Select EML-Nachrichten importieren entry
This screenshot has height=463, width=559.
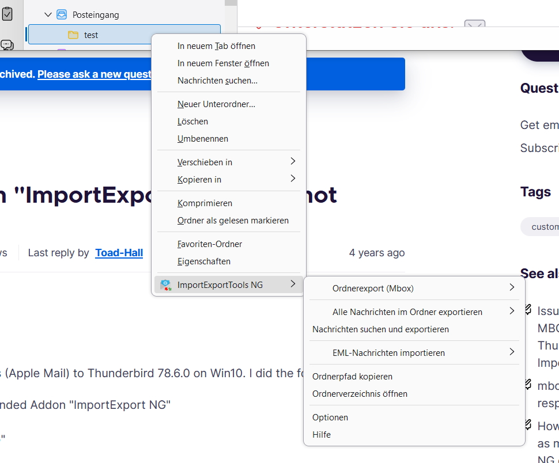[414, 353]
